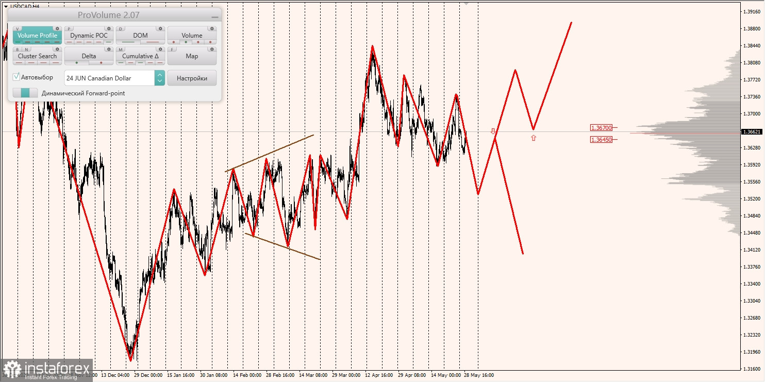Toggle DOM red line mode
Viewport: 765px width, 382px height.
(153, 42)
